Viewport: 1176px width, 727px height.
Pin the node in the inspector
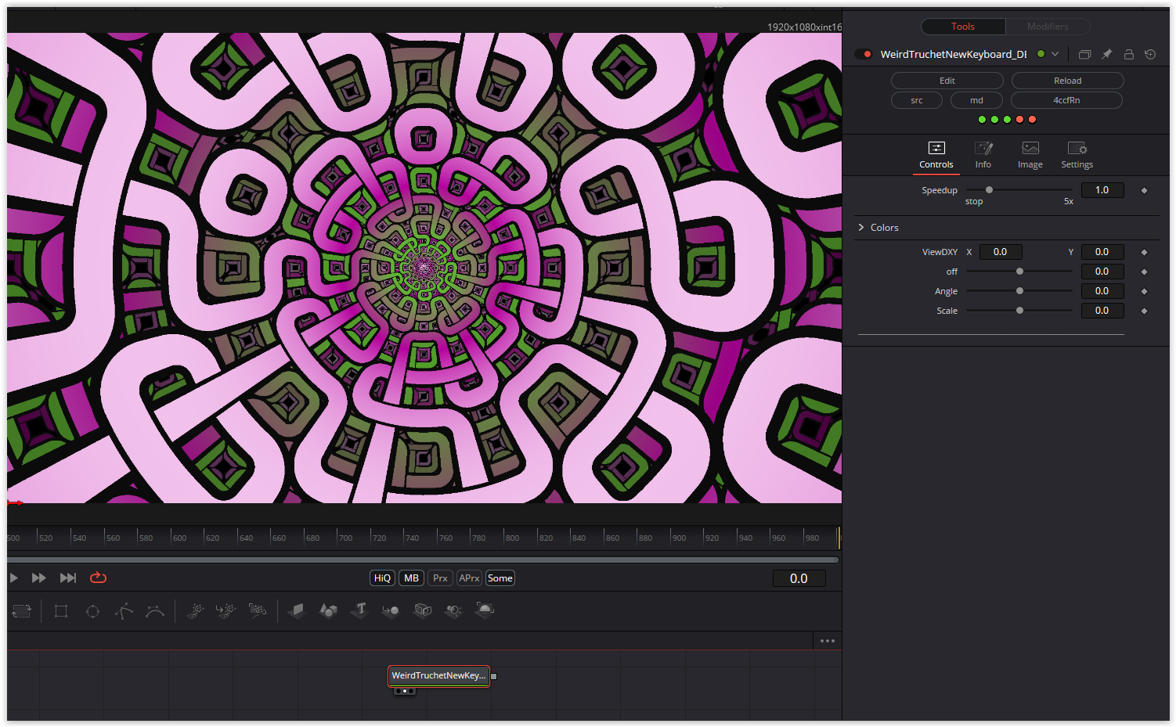click(1106, 54)
